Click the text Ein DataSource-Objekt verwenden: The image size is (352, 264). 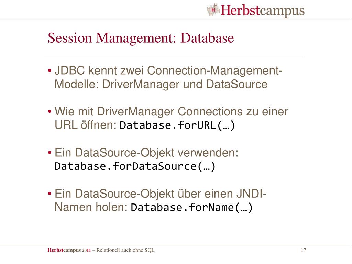pyautogui.click(x=146, y=153)
